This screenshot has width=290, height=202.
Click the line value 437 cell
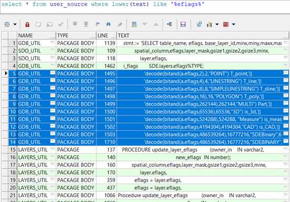[x=107, y=187]
